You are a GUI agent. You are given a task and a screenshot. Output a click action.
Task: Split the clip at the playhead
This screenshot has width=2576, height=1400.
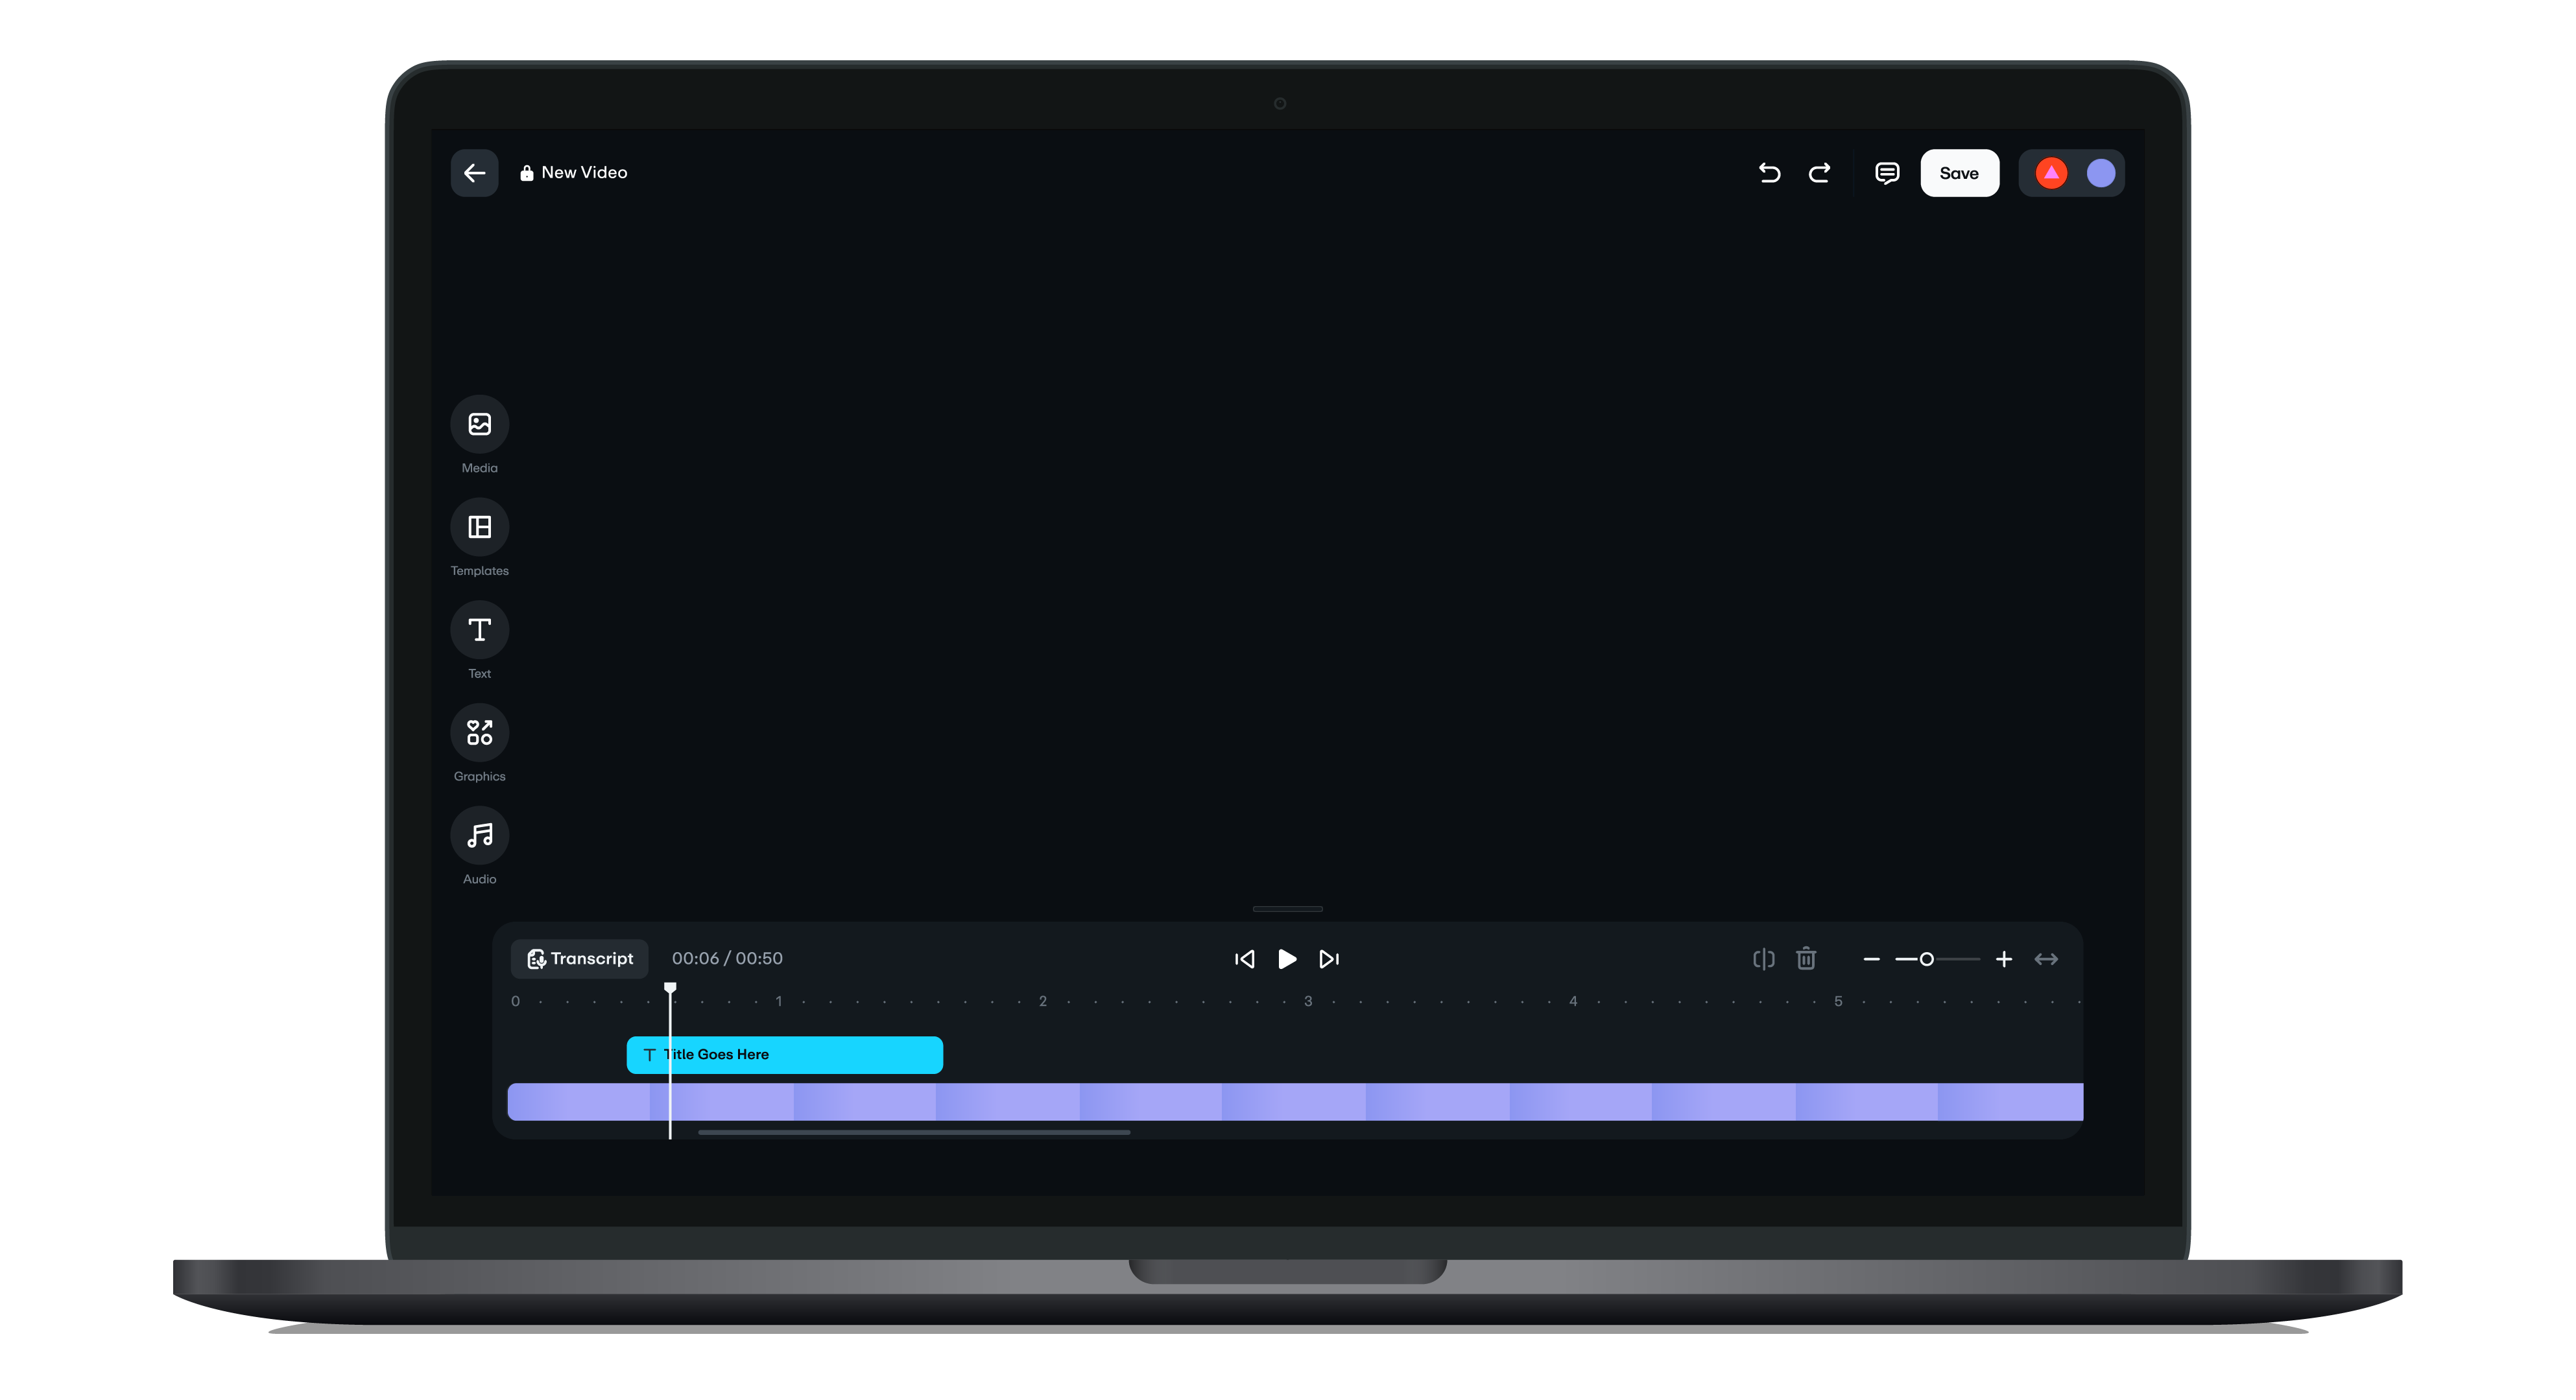1764,959
